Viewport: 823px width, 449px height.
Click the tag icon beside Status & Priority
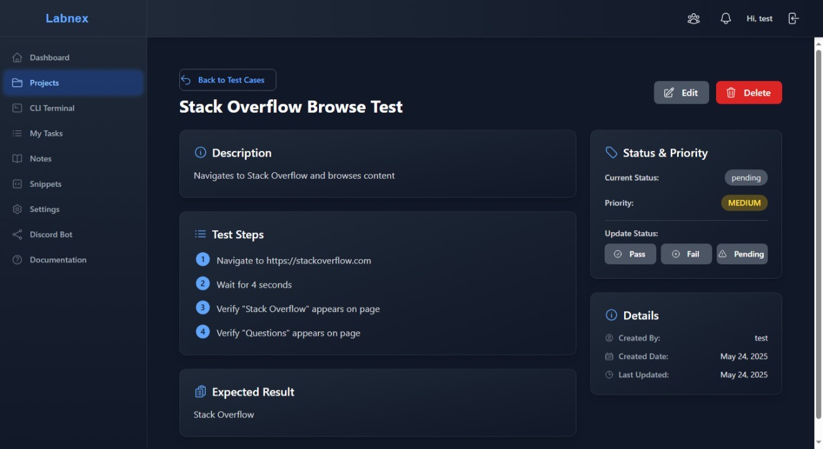611,152
